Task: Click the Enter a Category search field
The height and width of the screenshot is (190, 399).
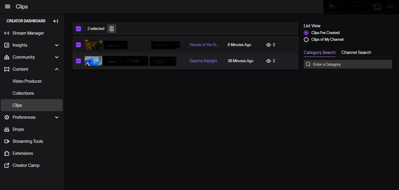Action: [x=350, y=64]
